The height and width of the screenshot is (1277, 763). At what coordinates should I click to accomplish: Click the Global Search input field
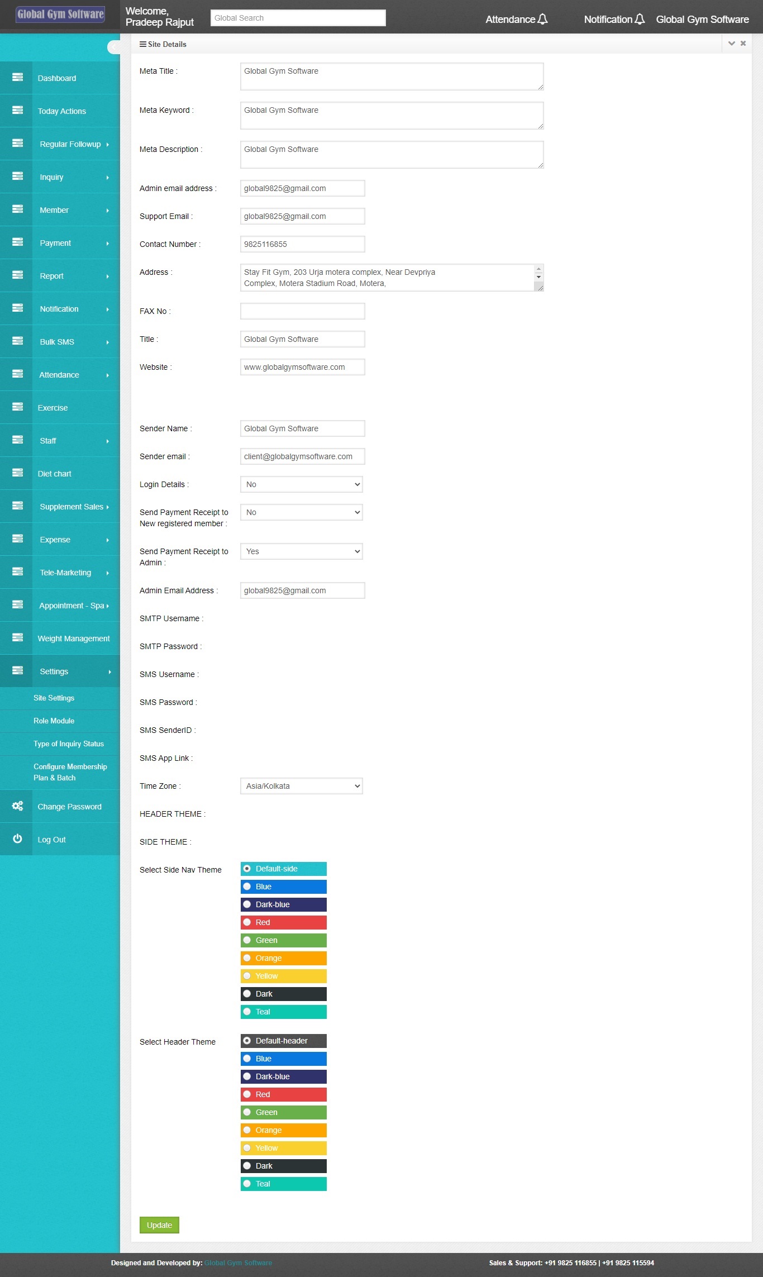(x=298, y=18)
